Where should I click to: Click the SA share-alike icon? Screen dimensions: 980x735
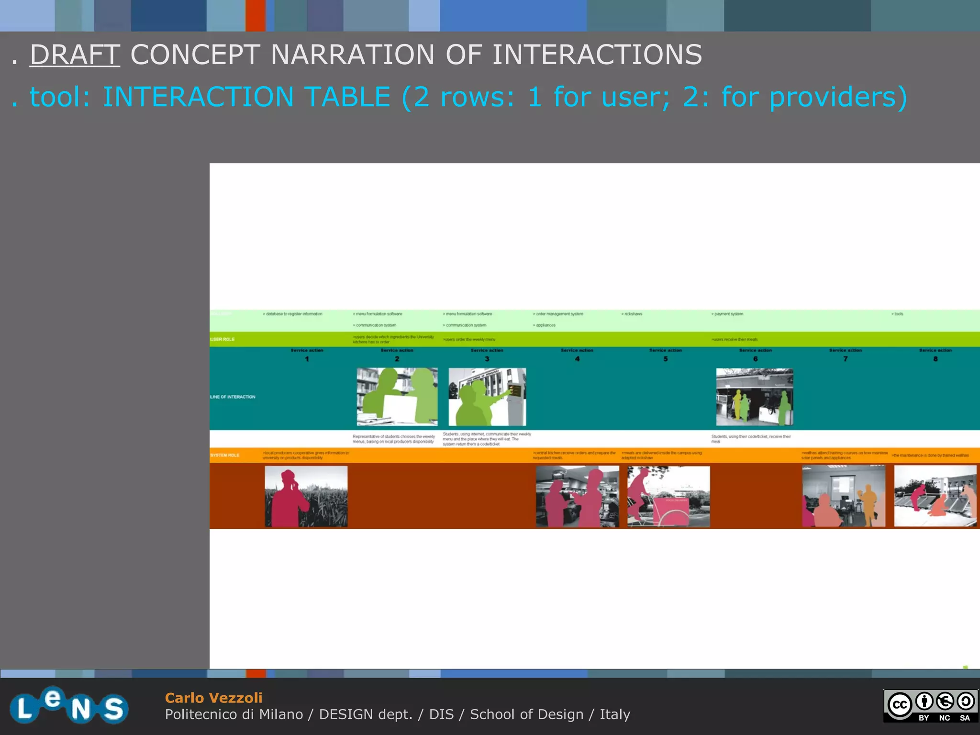click(x=965, y=702)
